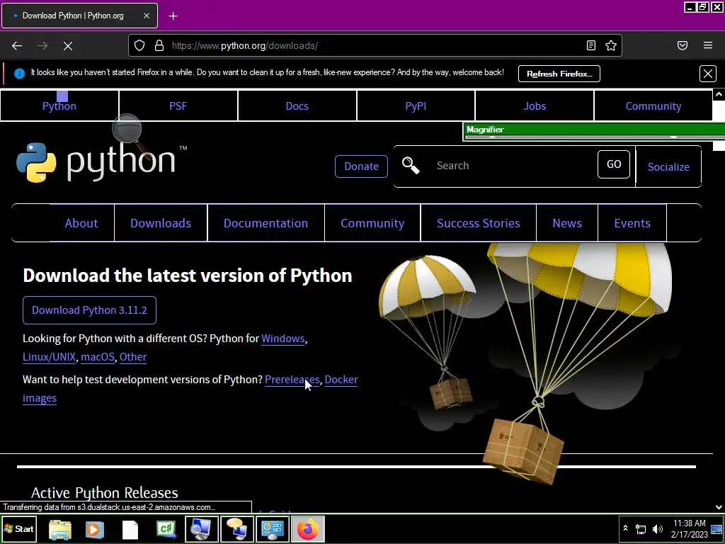Focus the Search input field
The image size is (725, 544).
coord(511,166)
